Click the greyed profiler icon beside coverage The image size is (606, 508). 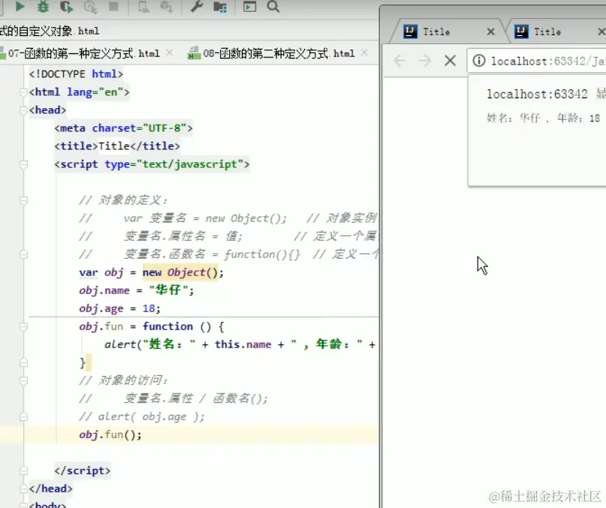point(90,7)
